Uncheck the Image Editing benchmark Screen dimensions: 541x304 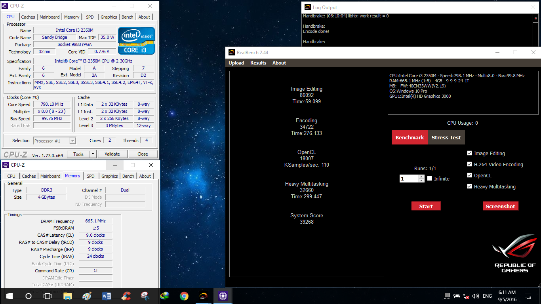[x=470, y=153]
